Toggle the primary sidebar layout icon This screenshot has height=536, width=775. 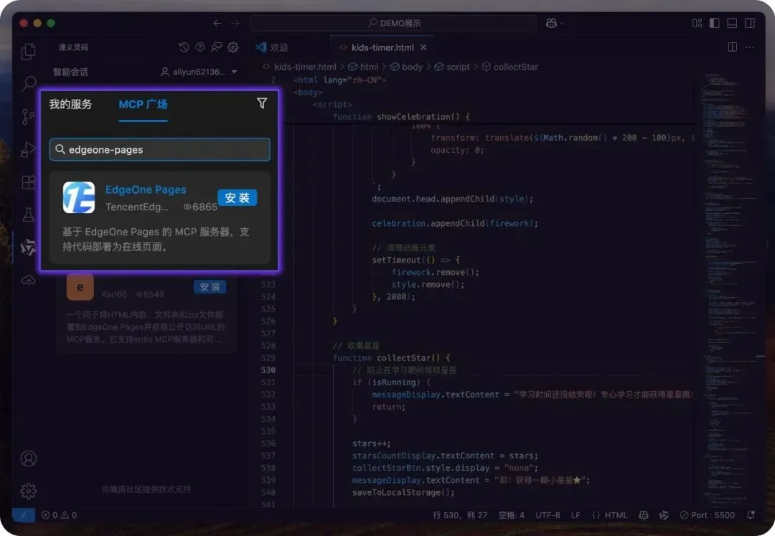(714, 23)
